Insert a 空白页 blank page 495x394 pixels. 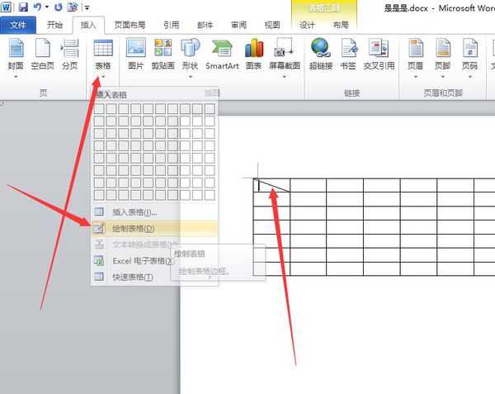(43, 54)
